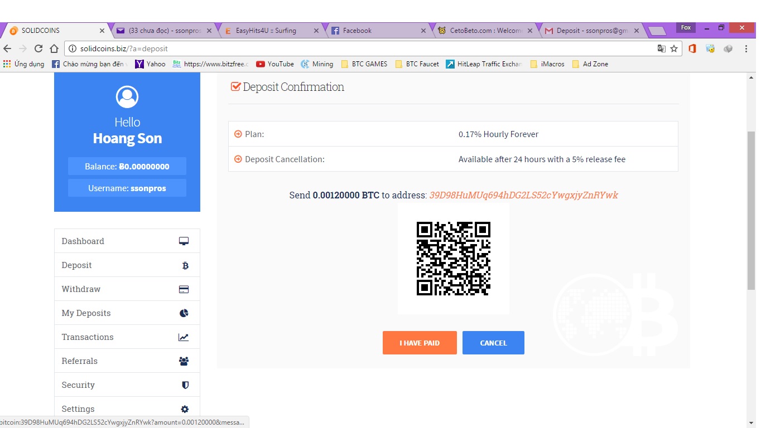Click the shield icon for Security
This screenshot has width=761, height=428.
click(x=185, y=385)
